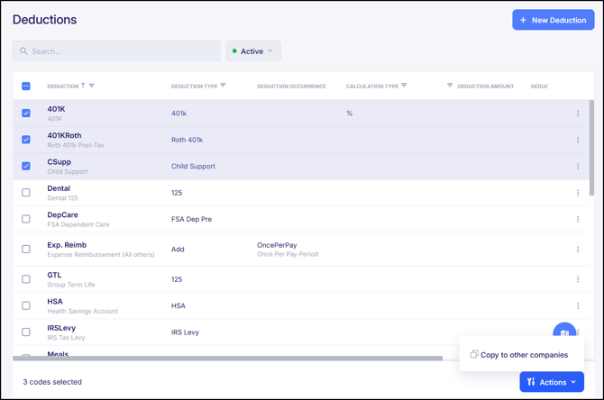
Task: Open the three-dot menu for Dental row
Action: click(578, 193)
